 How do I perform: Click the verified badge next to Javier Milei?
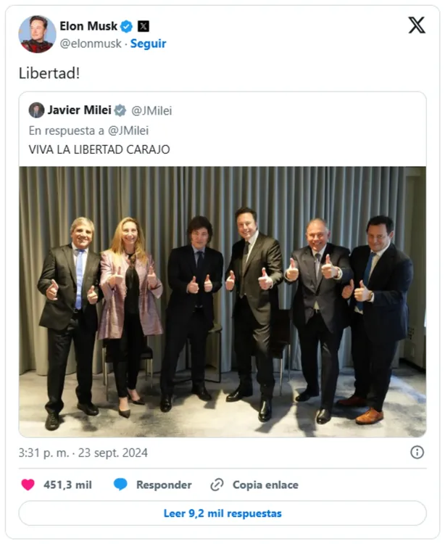[x=120, y=110]
